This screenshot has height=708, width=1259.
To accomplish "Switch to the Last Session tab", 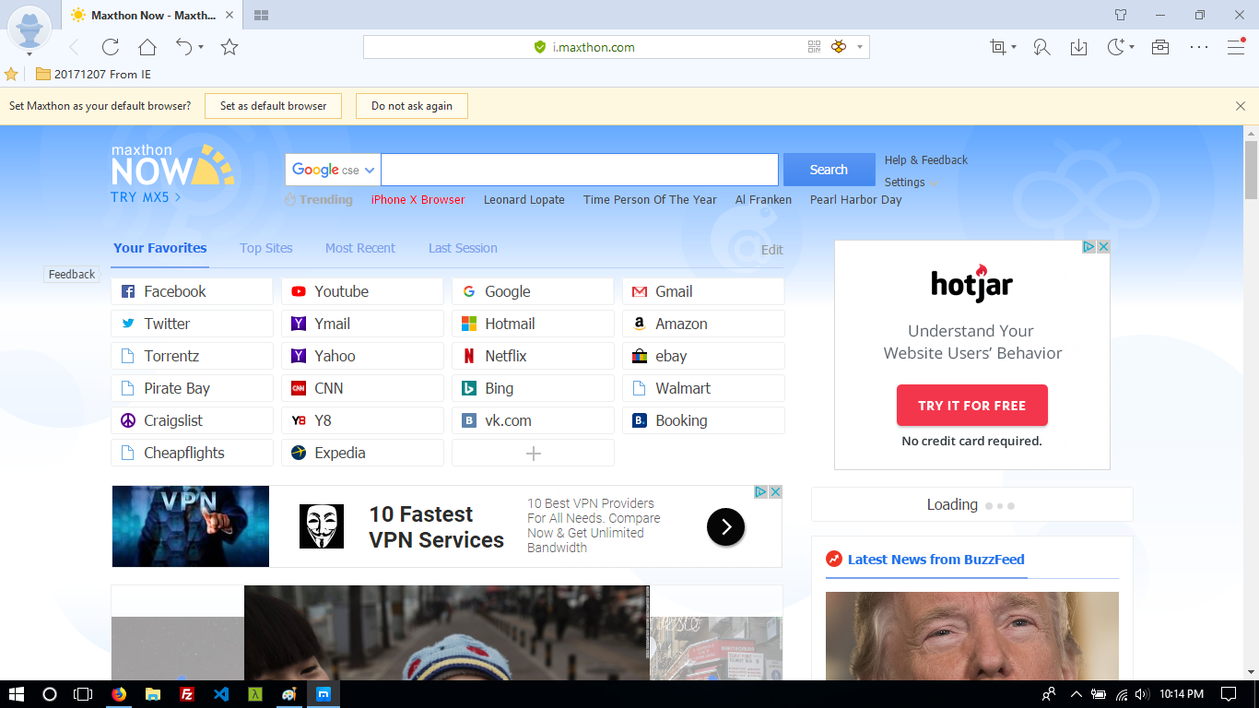I will pos(463,248).
